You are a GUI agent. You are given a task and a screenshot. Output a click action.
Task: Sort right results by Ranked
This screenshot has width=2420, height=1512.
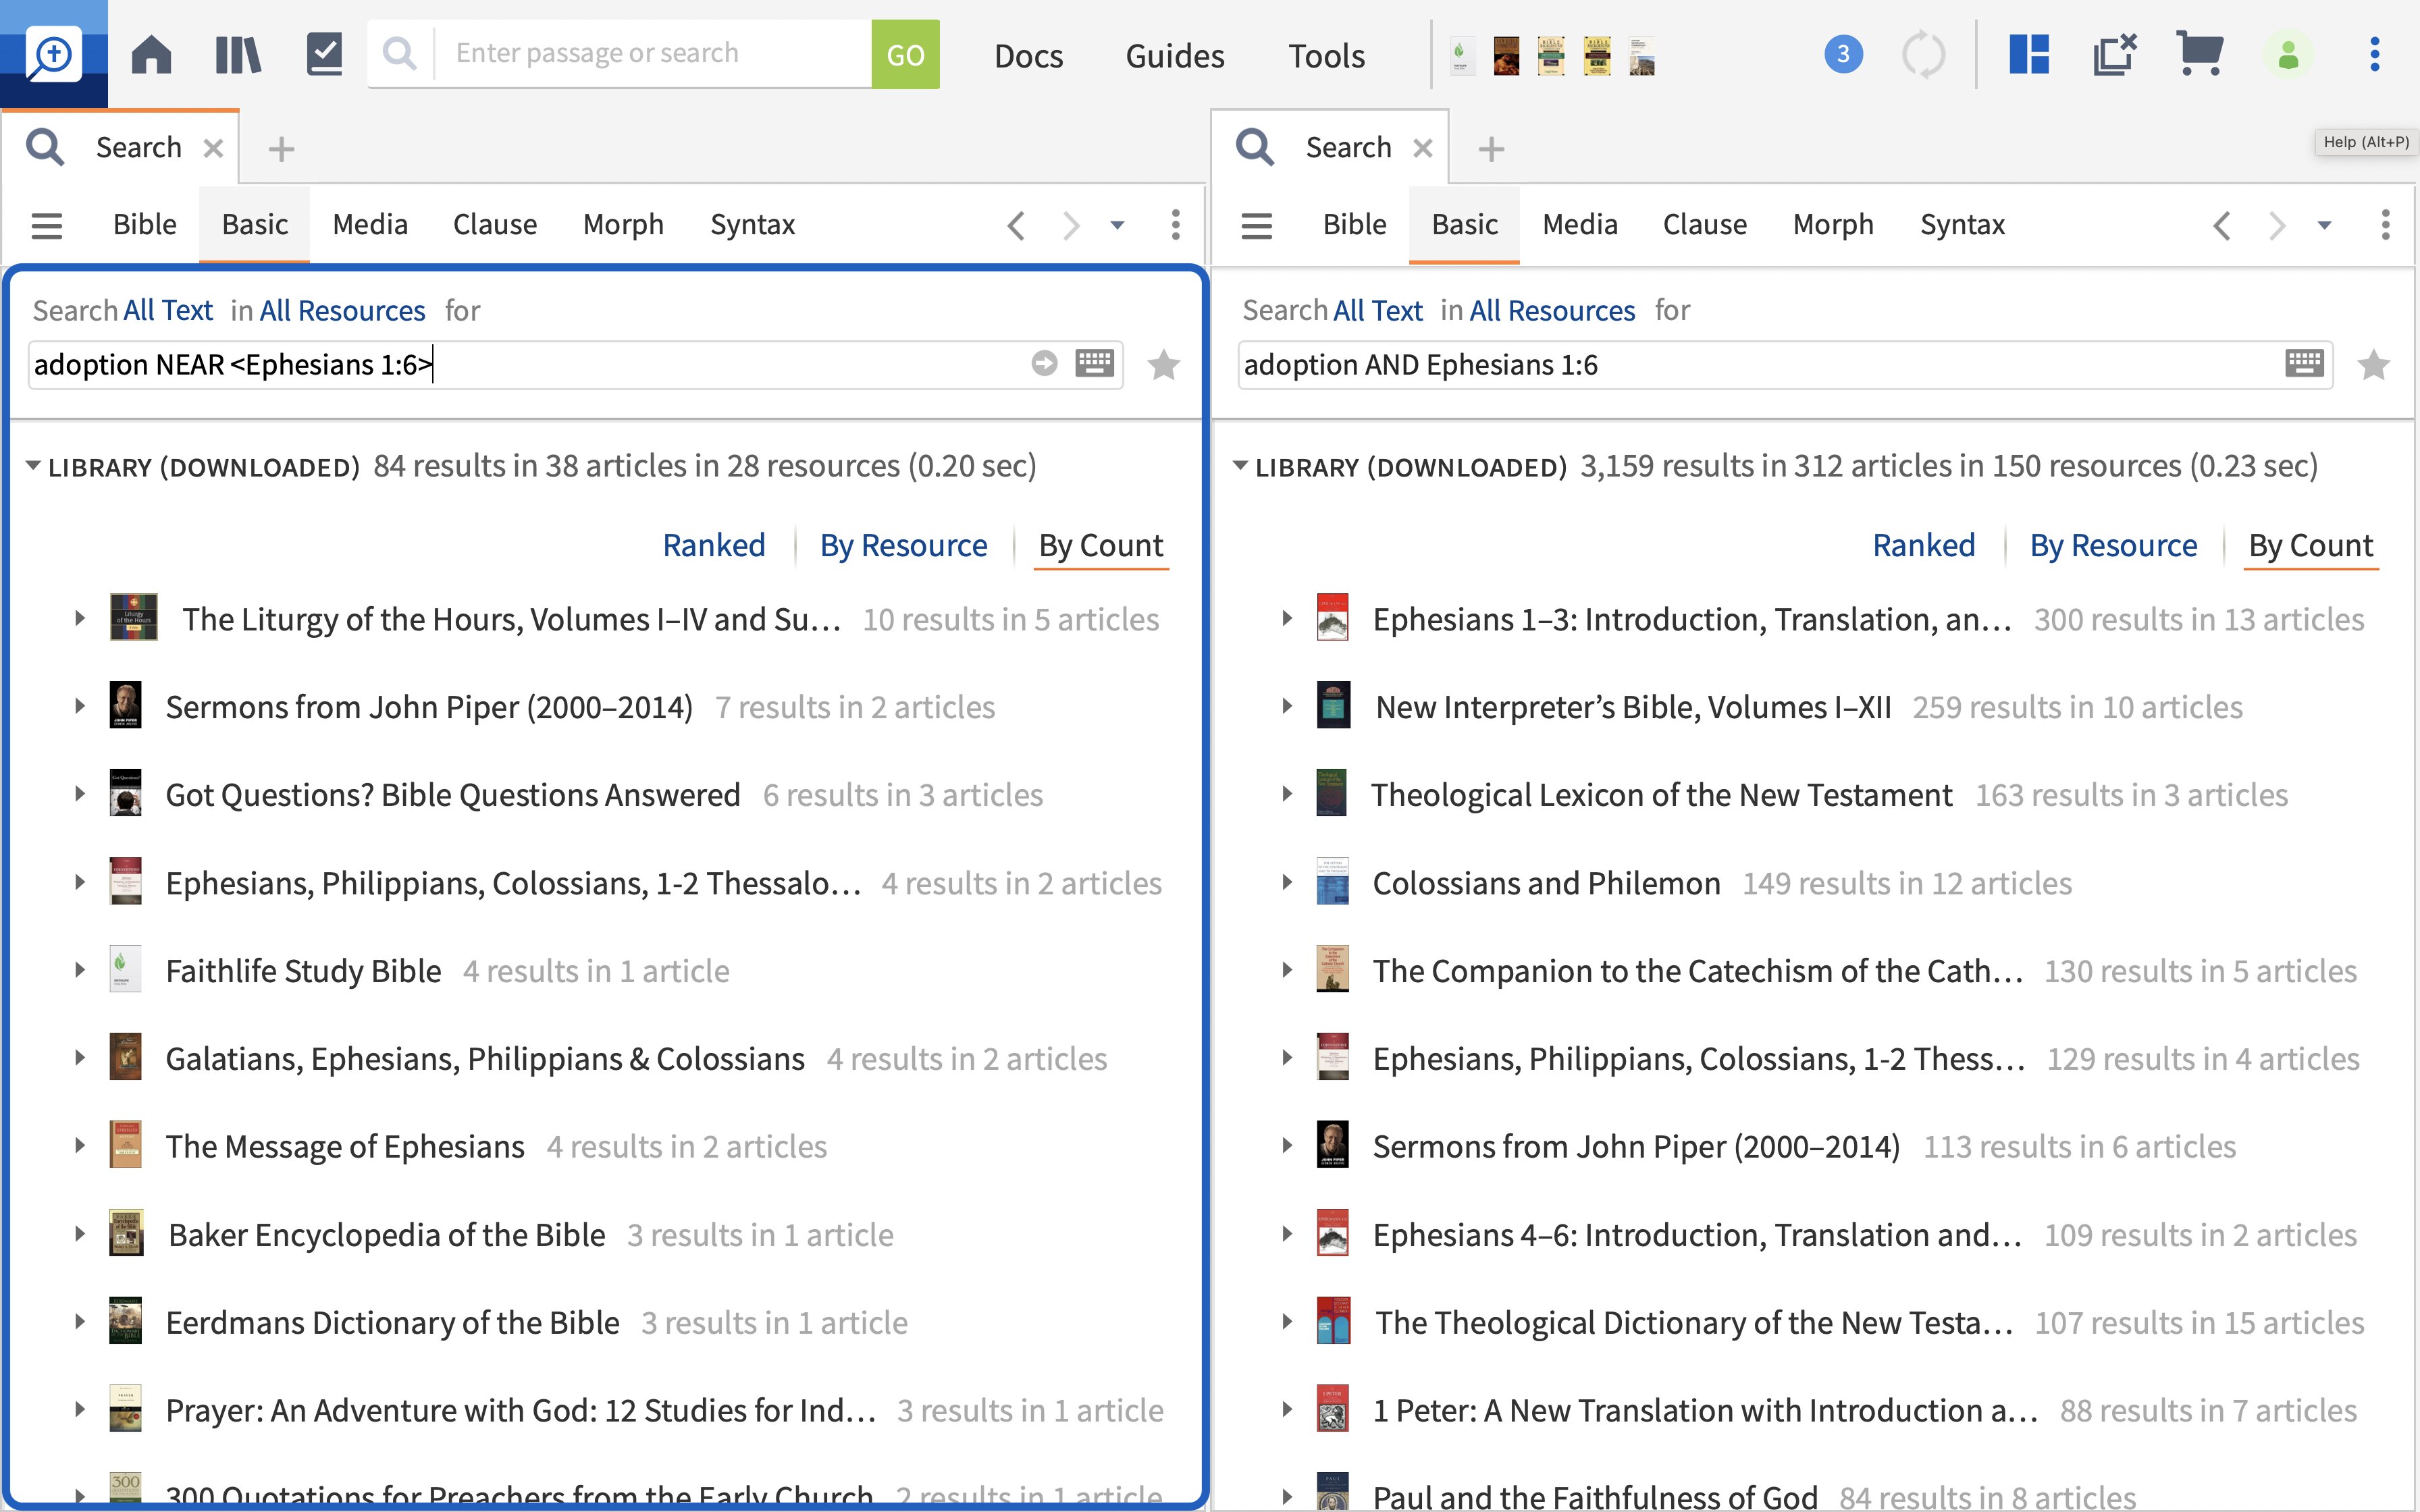(x=1924, y=546)
